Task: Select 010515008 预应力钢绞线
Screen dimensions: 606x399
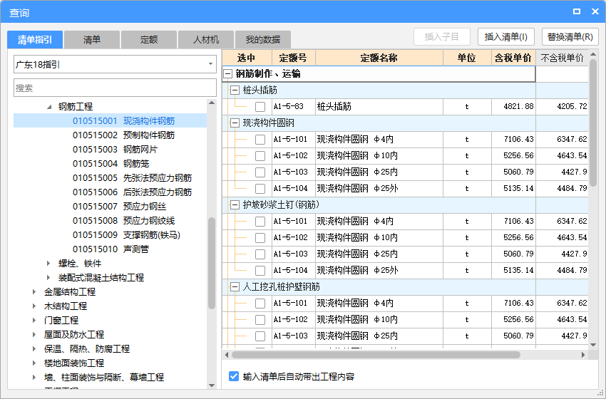Action: [123, 221]
